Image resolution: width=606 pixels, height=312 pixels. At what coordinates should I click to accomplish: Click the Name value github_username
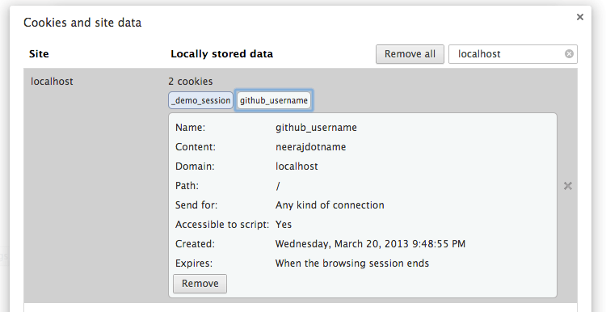coord(316,128)
